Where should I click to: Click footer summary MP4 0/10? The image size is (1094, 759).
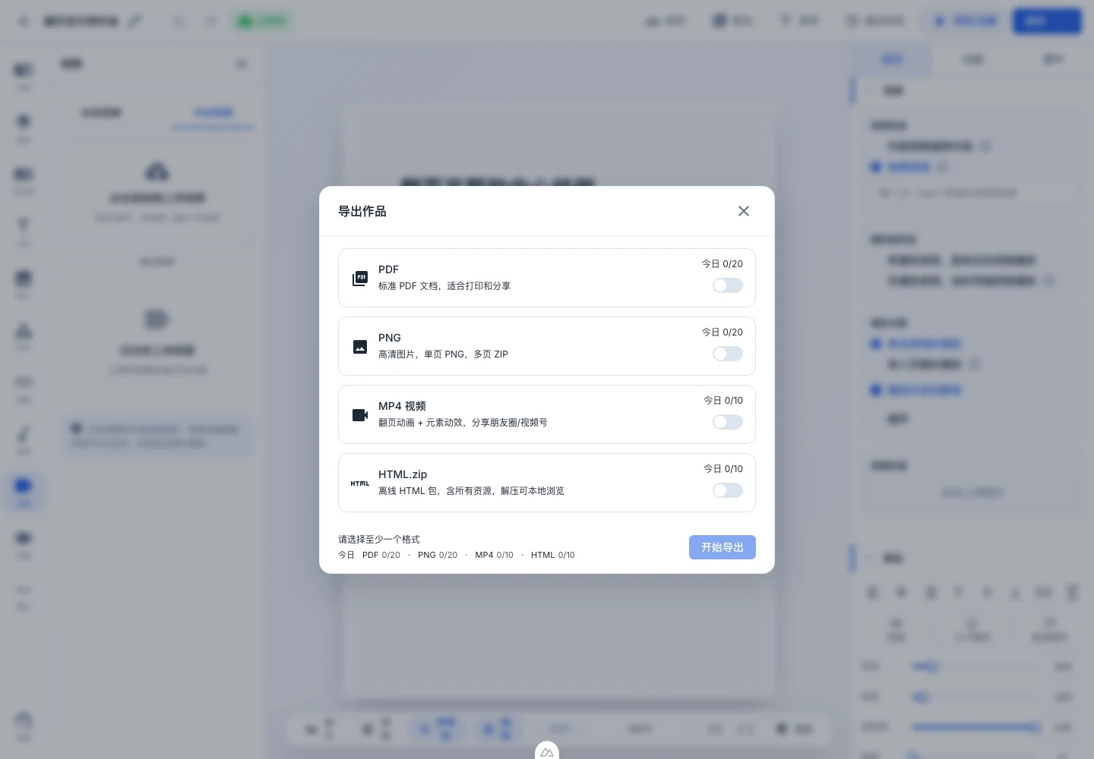click(x=495, y=555)
